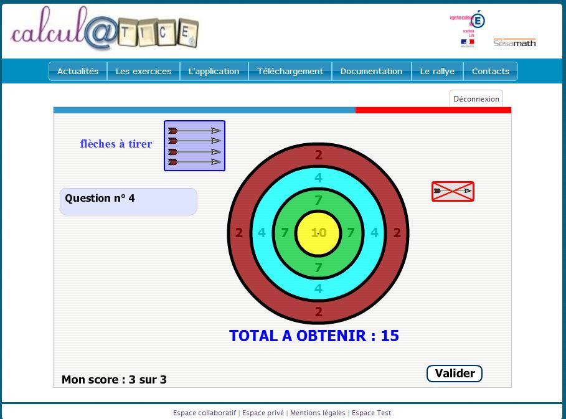The width and height of the screenshot is (566, 419).
Task: Click the Déconnexion tab
Action: pos(476,99)
